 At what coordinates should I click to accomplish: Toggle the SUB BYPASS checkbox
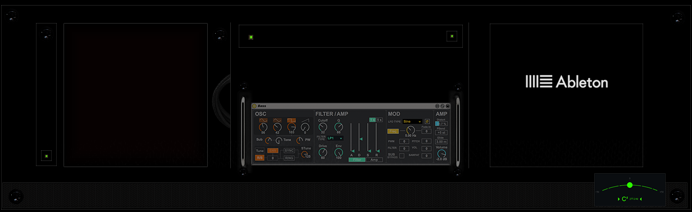(x=402, y=156)
